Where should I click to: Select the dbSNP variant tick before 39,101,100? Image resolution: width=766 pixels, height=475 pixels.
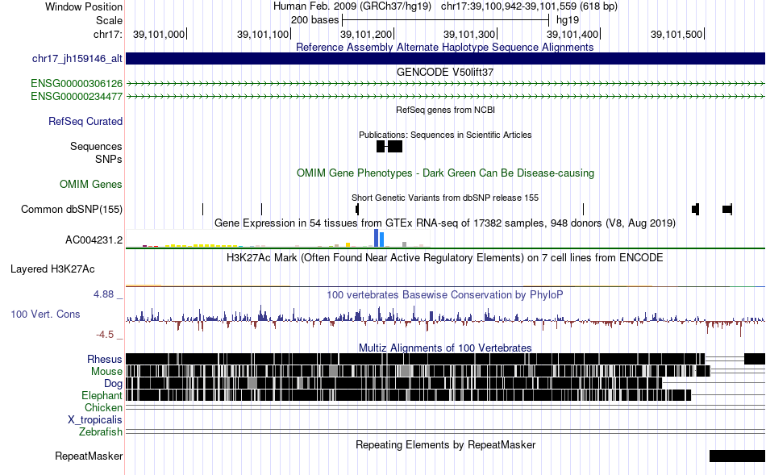pos(261,209)
